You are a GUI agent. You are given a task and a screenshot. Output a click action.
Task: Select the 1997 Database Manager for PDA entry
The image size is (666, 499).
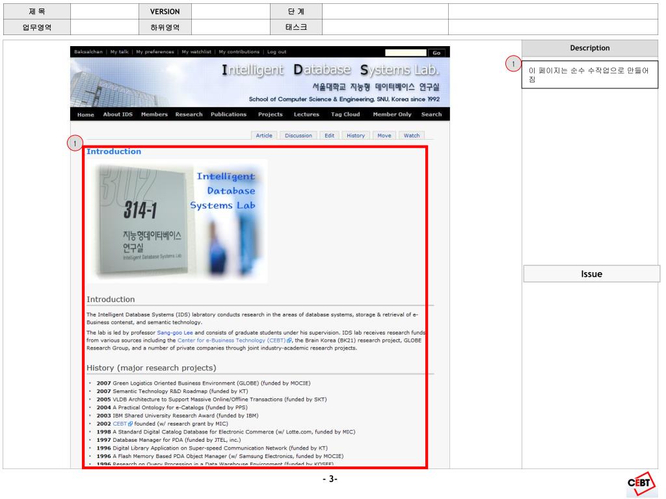pos(168,440)
